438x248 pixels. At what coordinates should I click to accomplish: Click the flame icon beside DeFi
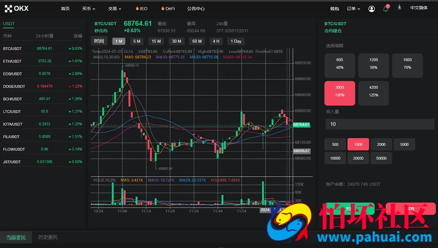162,8
